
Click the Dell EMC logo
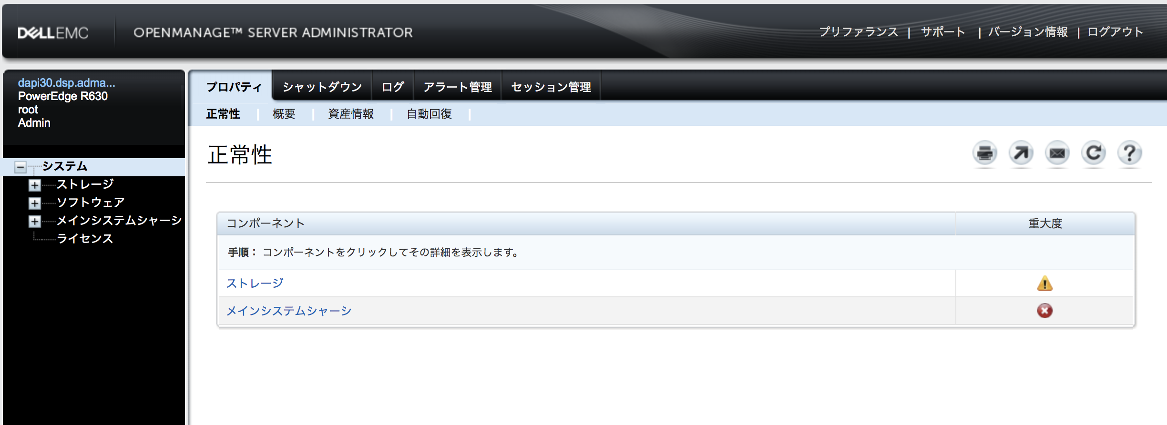coord(53,33)
